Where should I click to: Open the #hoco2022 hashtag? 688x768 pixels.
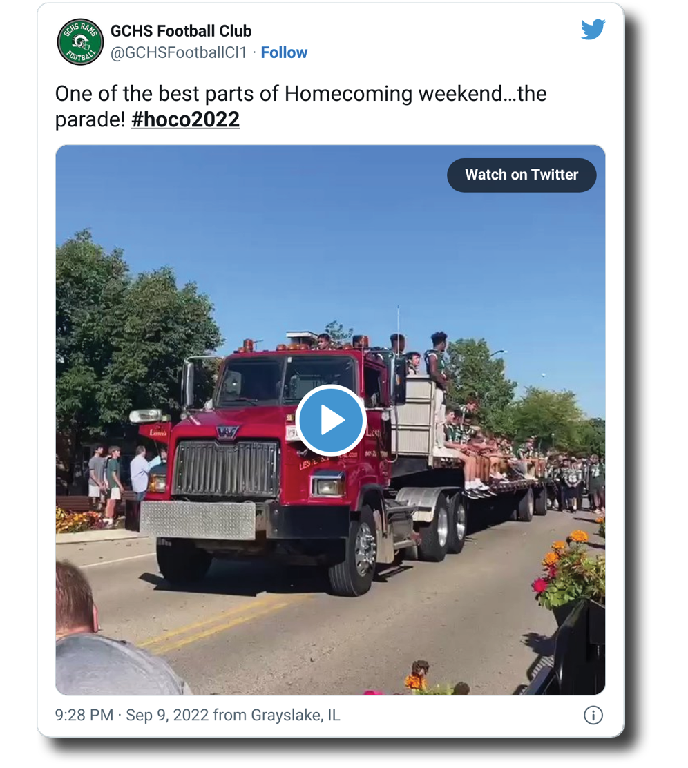pyautogui.click(x=185, y=119)
